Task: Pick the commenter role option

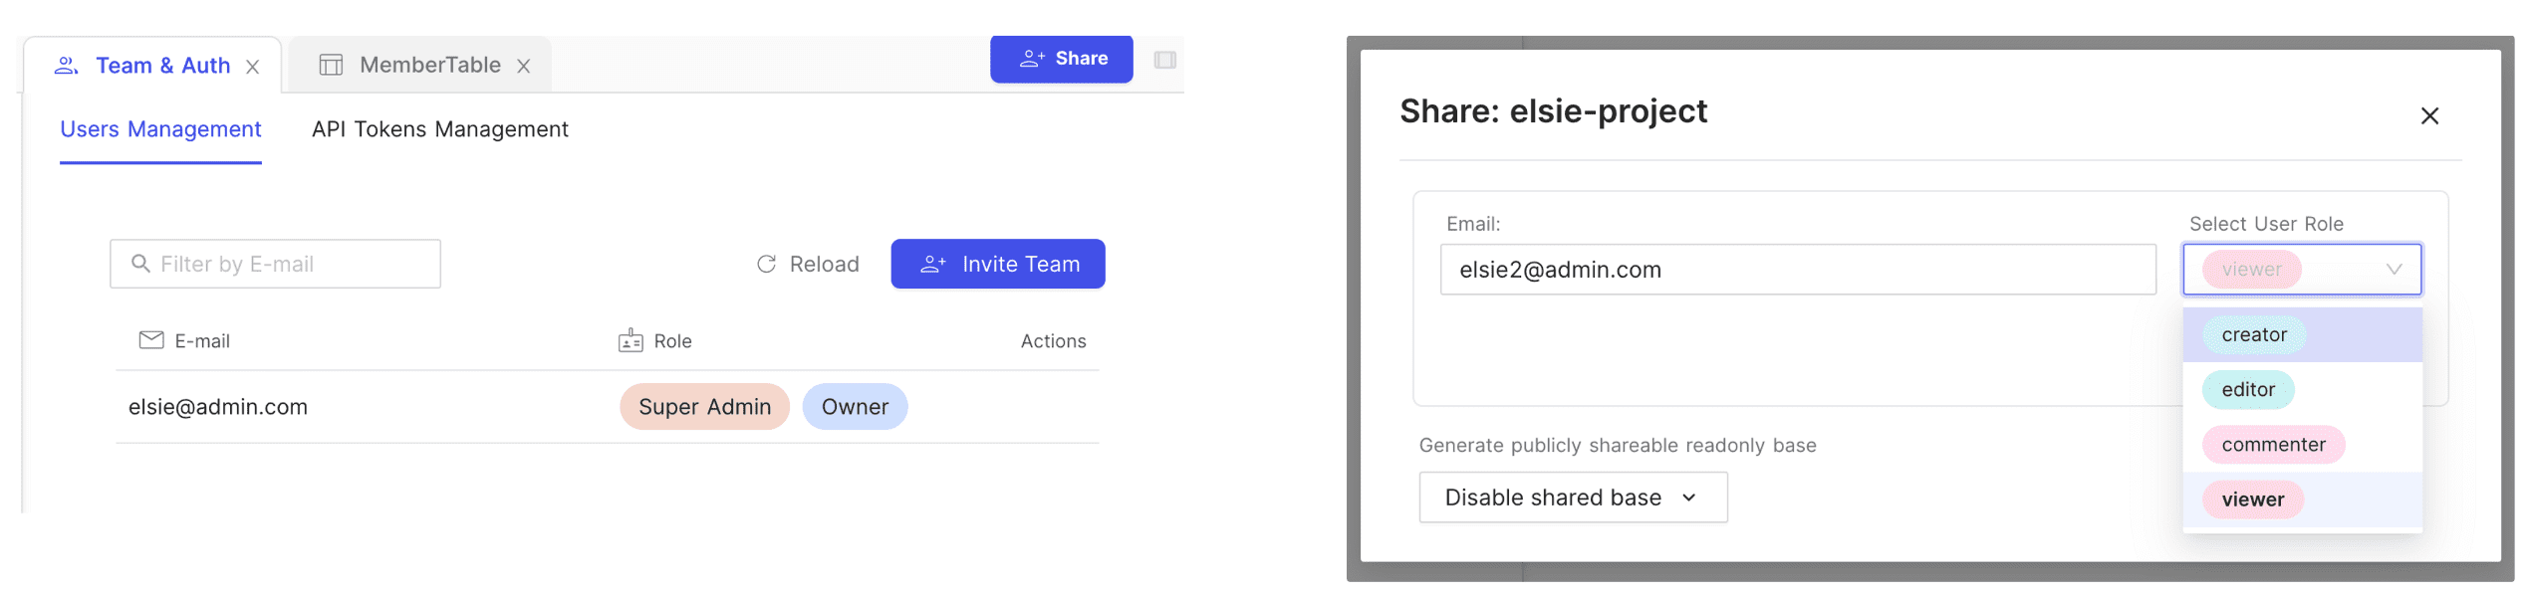Action: click(x=2272, y=445)
